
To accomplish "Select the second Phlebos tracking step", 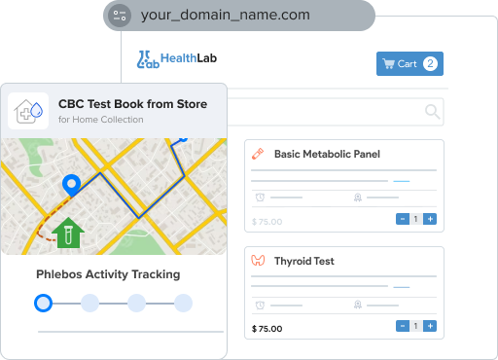I will 89,304.
